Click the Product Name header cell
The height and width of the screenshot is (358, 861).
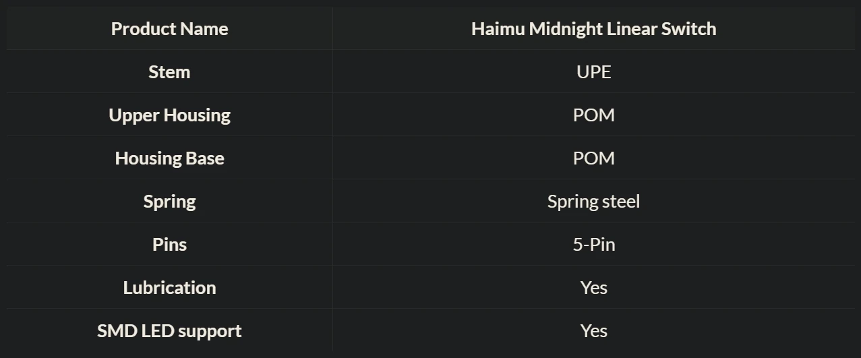click(169, 29)
